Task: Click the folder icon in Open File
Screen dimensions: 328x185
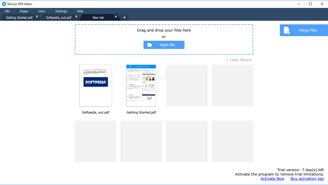Action: [150, 45]
